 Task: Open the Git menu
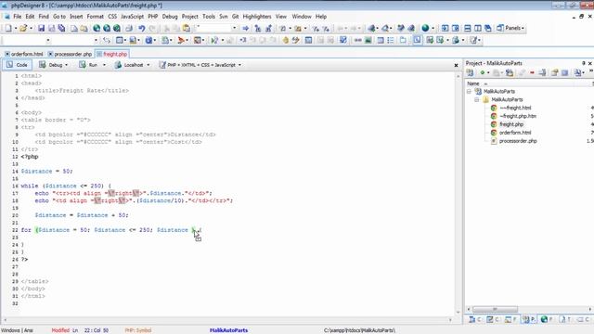pyautogui.click(x=235, y=17)
